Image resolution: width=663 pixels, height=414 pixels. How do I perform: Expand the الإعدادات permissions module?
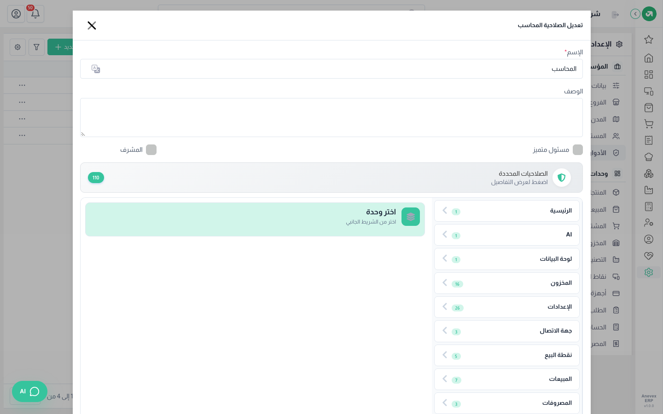(507, 307)
